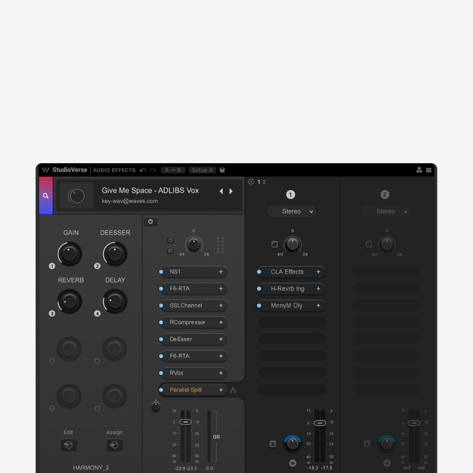473x473 pixels.
Task: Toggle the chain power button
Action: pyautogui.click(x=150, y=221)
